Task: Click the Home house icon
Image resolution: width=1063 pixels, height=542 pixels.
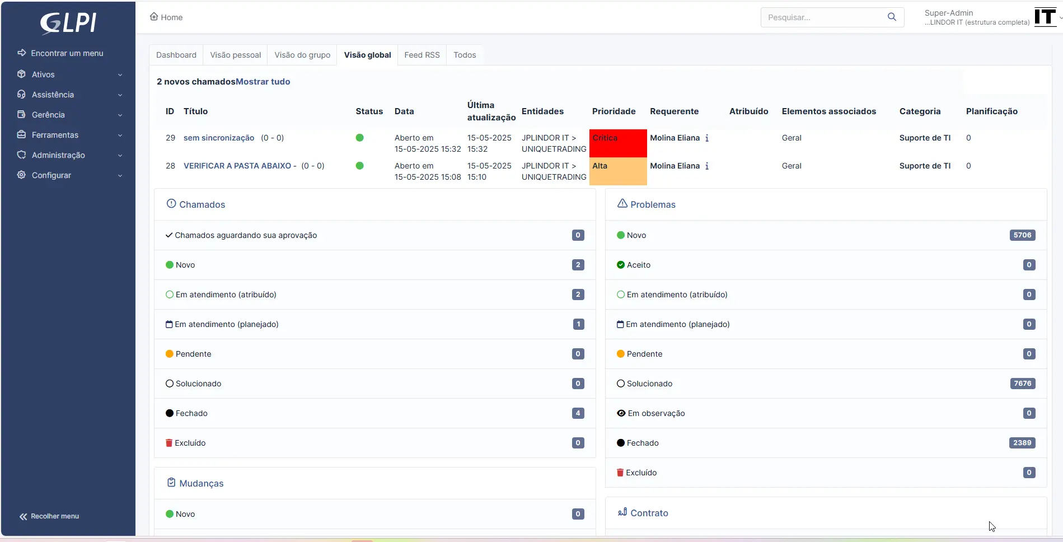Action: pos(154,17)
